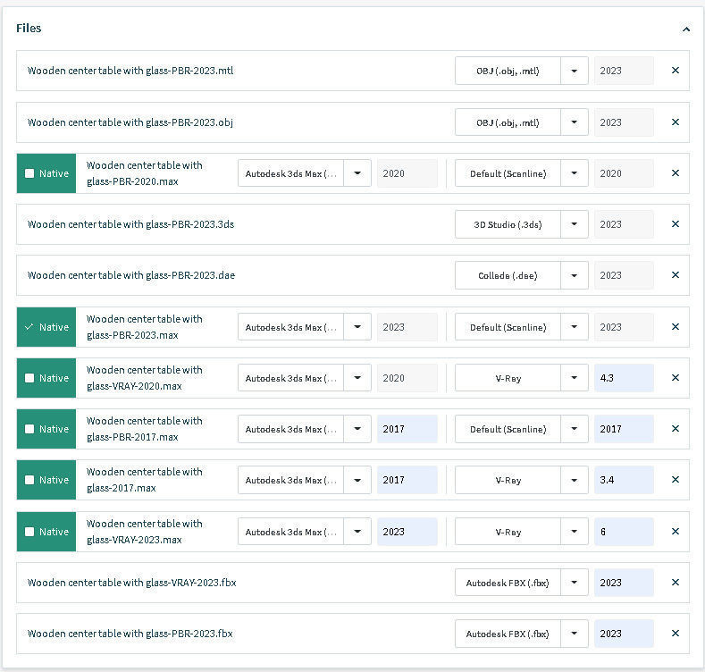The height and width of the screenshot is (672, 705).
Task: Remove the PBR-2017.max file row
Action: 675,429
